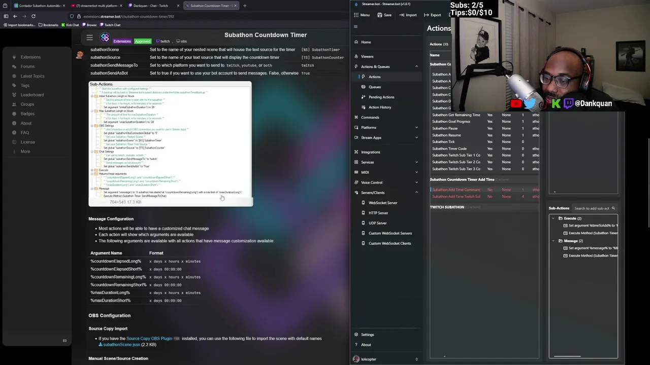Open Forums in site sidebar
The width and height of the screenshot is (650, 365).
(x=27, y=66)
